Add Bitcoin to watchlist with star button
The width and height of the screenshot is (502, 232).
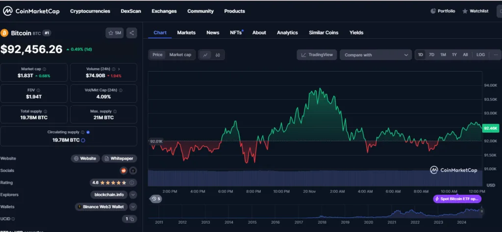(x=115, y=33)
